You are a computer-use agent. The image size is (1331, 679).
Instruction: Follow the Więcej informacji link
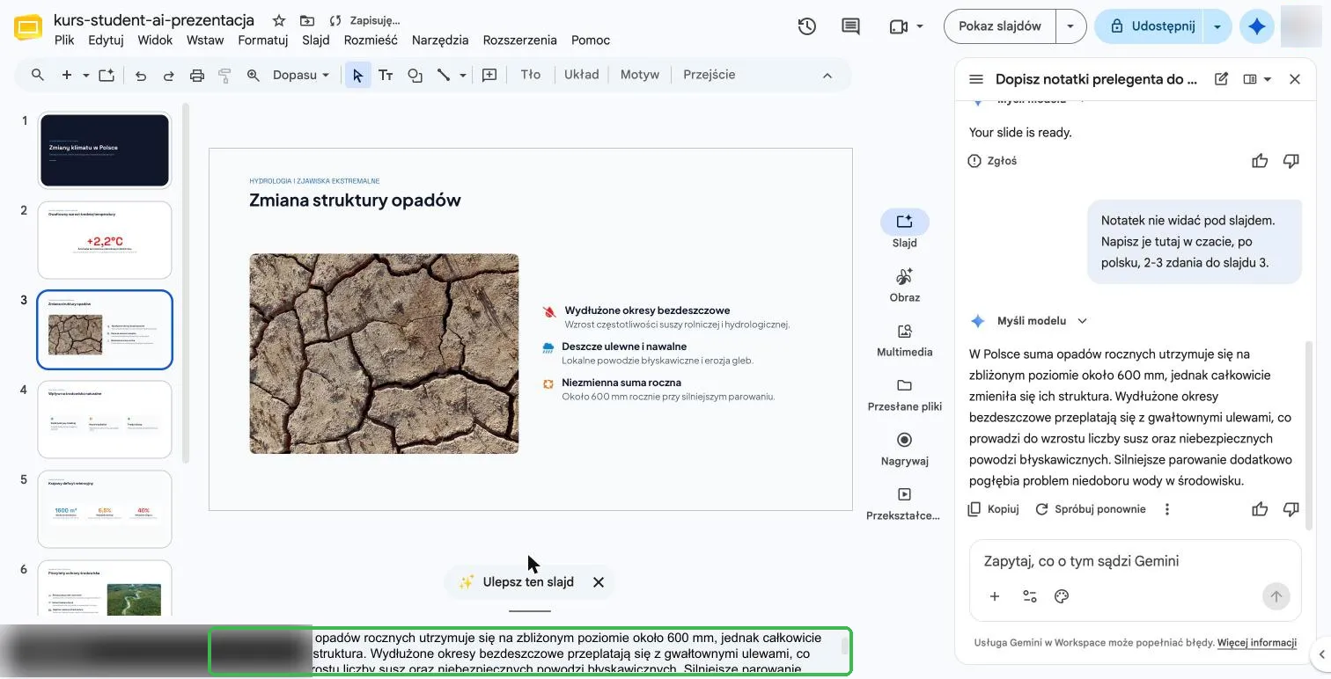point(1257,643)
